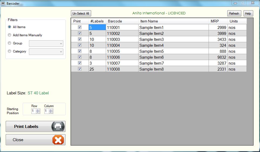Click the Column starting position input field
This screenshot has width=260, height=152.
(47, 111)
